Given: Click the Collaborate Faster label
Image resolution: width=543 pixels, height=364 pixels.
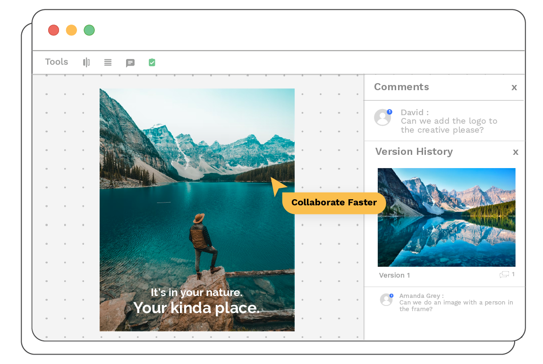Looking at the screenshot, I should click(334, 203).
